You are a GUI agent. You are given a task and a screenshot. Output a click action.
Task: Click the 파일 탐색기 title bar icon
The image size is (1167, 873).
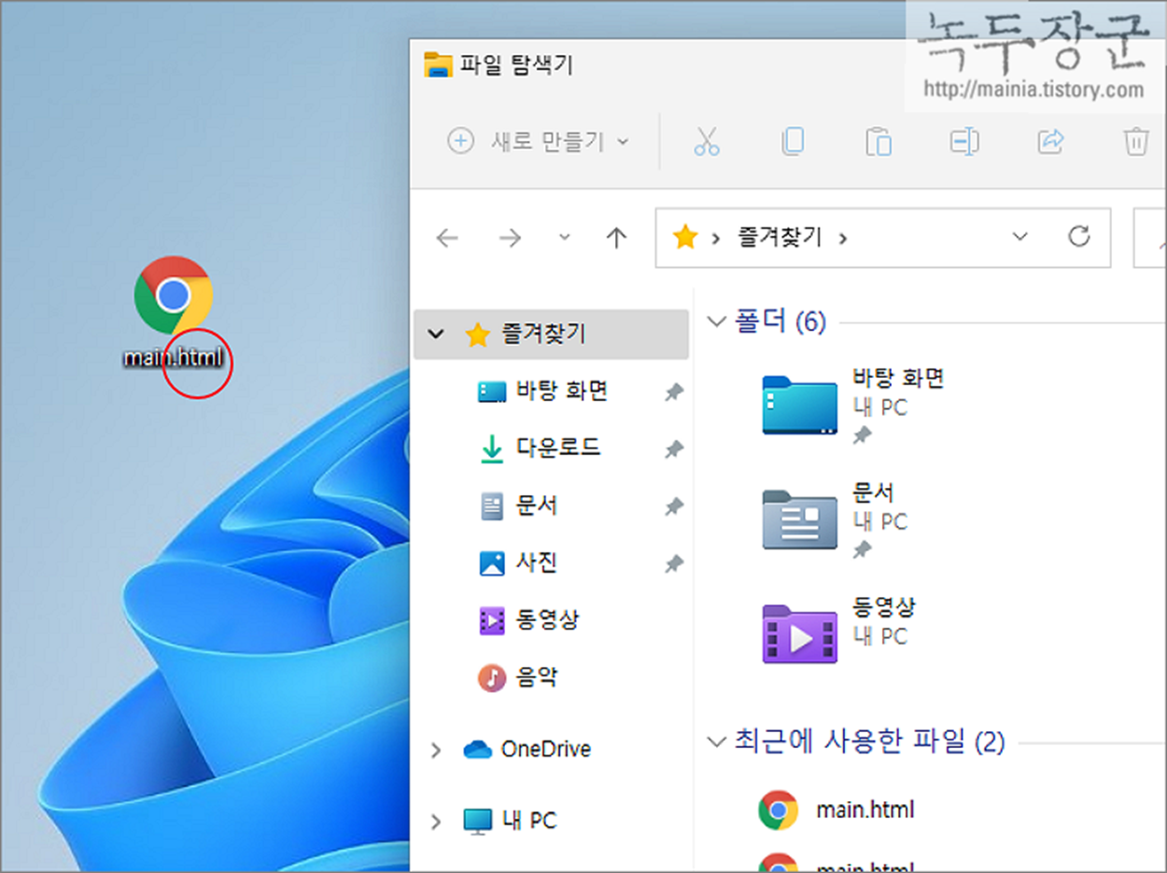[x=439, y=64]
